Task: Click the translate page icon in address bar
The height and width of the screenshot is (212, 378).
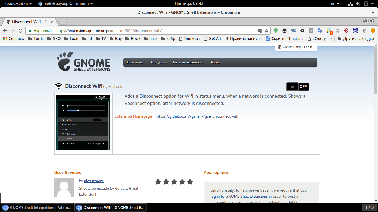Action: [260, 31]
